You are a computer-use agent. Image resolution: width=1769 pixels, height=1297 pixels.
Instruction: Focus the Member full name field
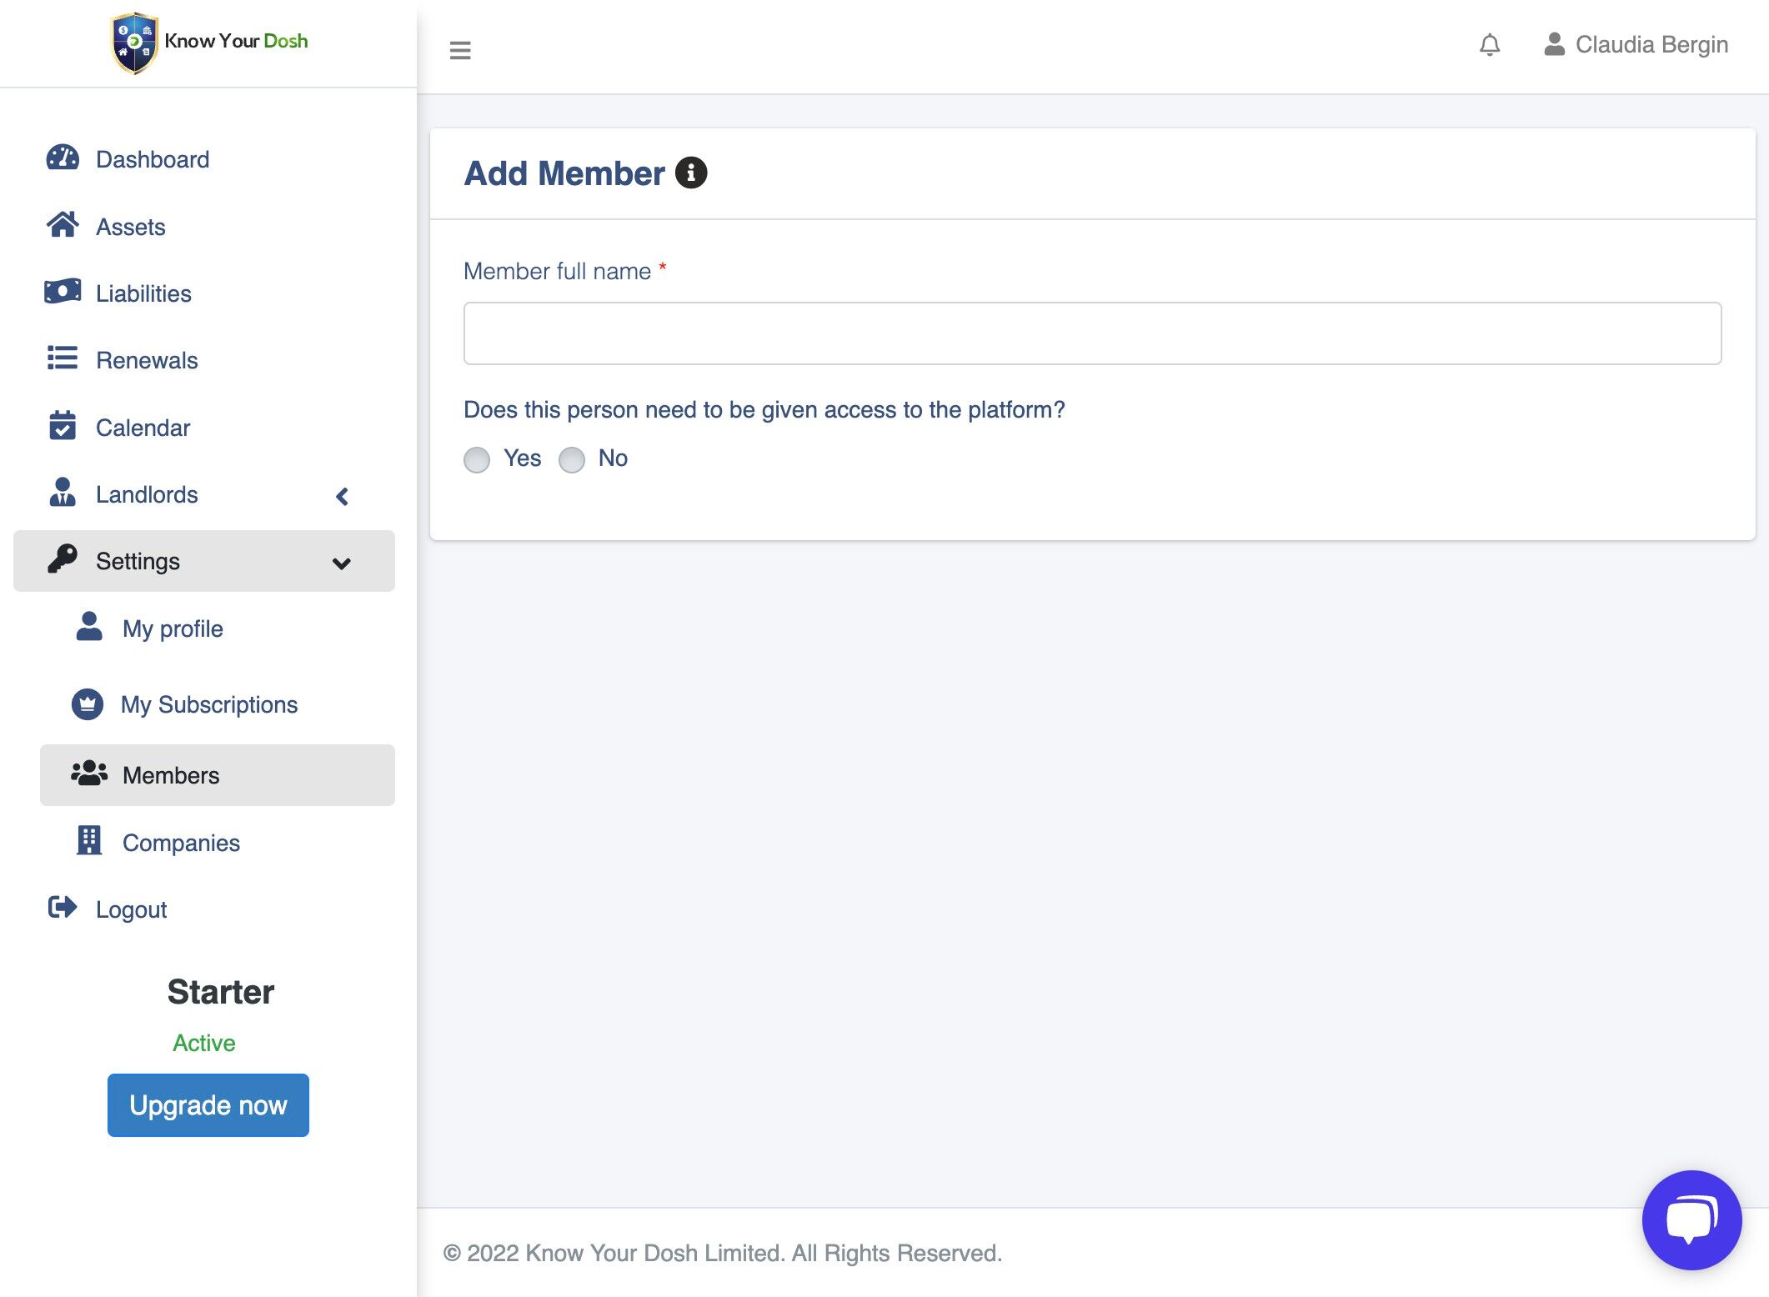coord(1092,333)
